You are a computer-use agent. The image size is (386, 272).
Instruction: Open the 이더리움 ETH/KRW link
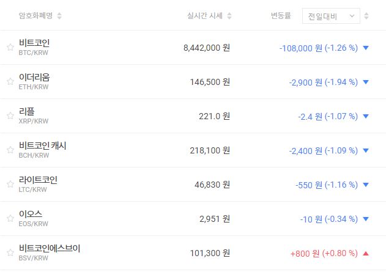pos(34,81)
